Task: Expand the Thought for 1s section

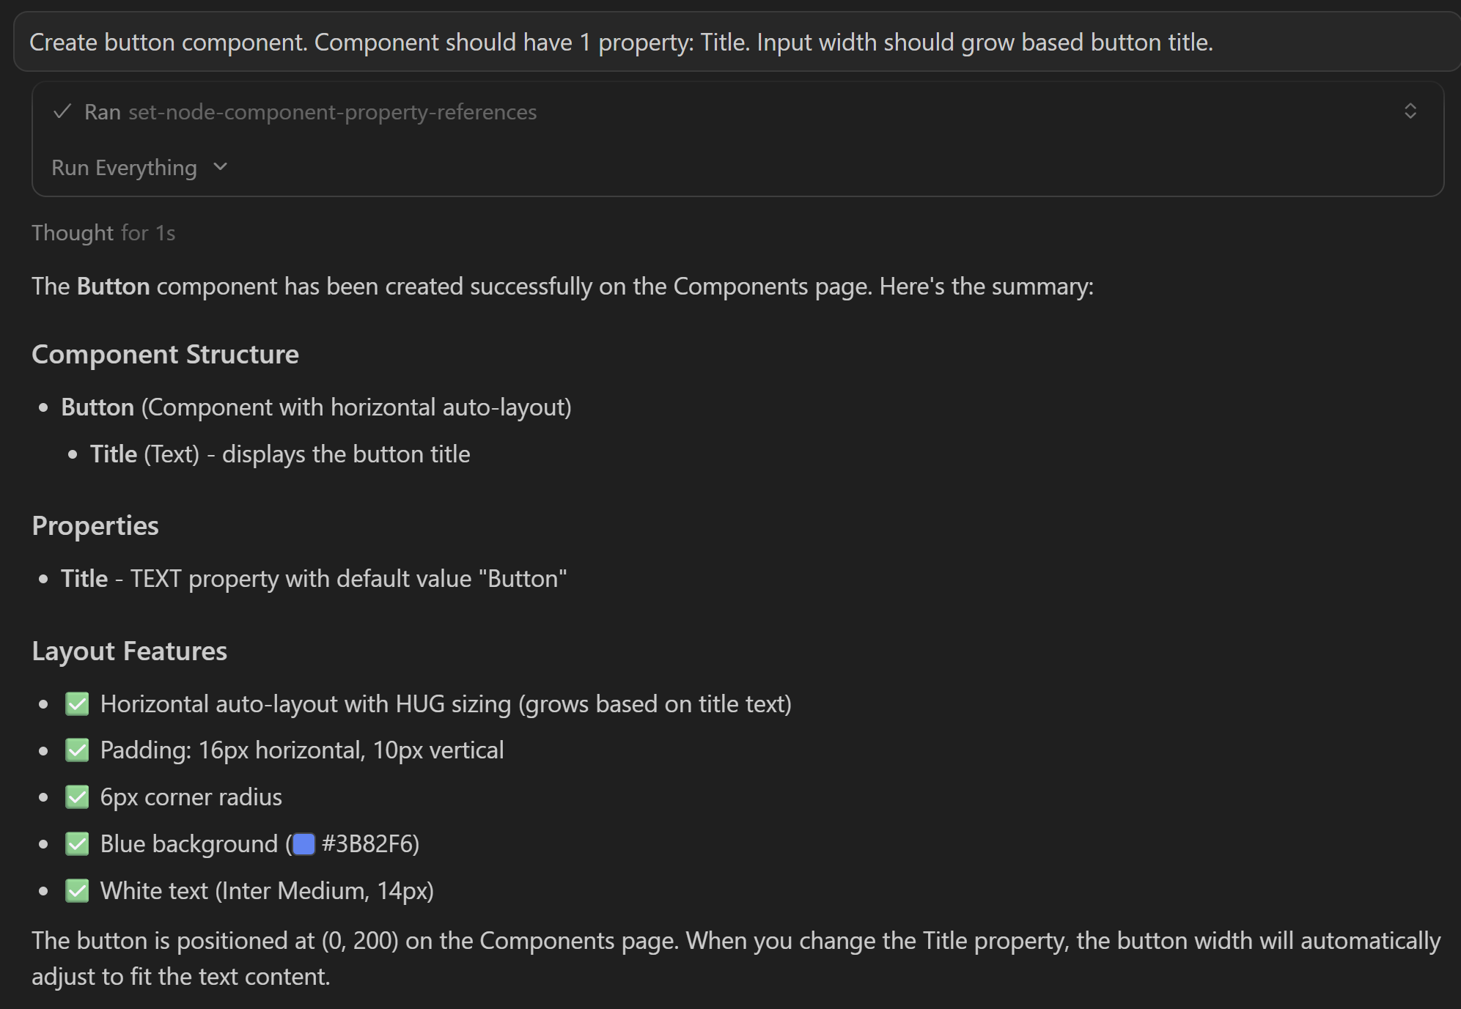Action: click(103, 232)
